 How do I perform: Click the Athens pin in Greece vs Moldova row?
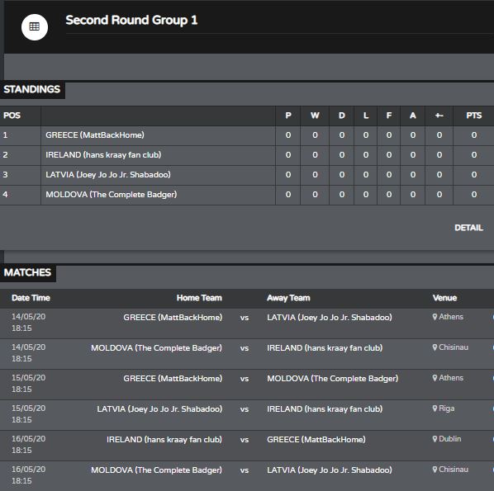[435, 378]
